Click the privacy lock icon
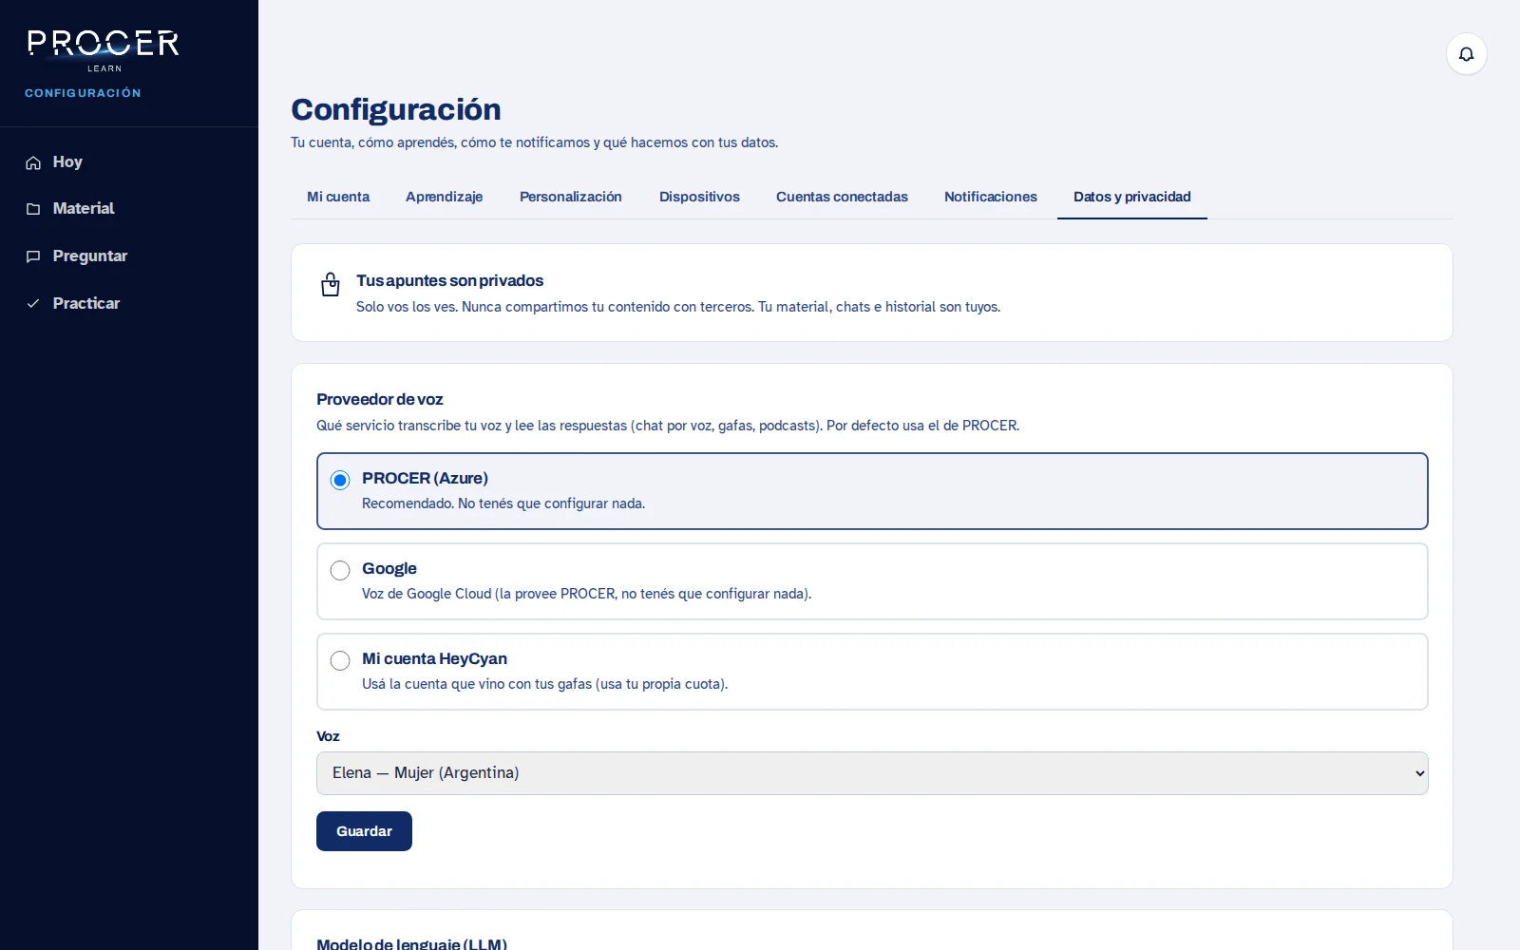The width and height of the screenshot is (1520, 950). tap(331, 284)
